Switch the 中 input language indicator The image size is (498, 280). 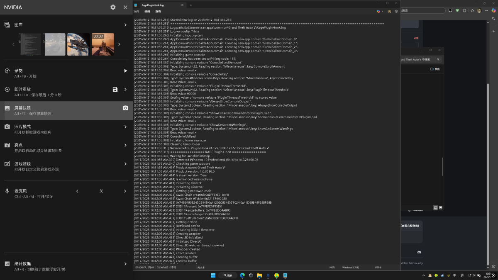click(x=455, y=275)
